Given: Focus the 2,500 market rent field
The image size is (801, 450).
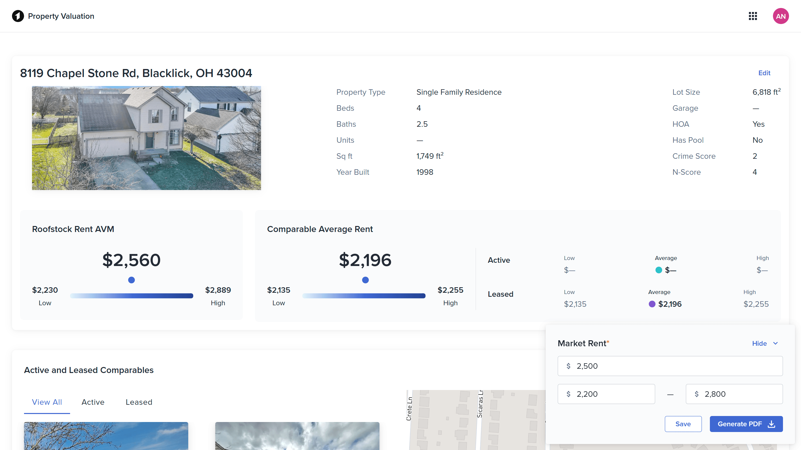Looking at the screenshot, I should coord(675,366).
